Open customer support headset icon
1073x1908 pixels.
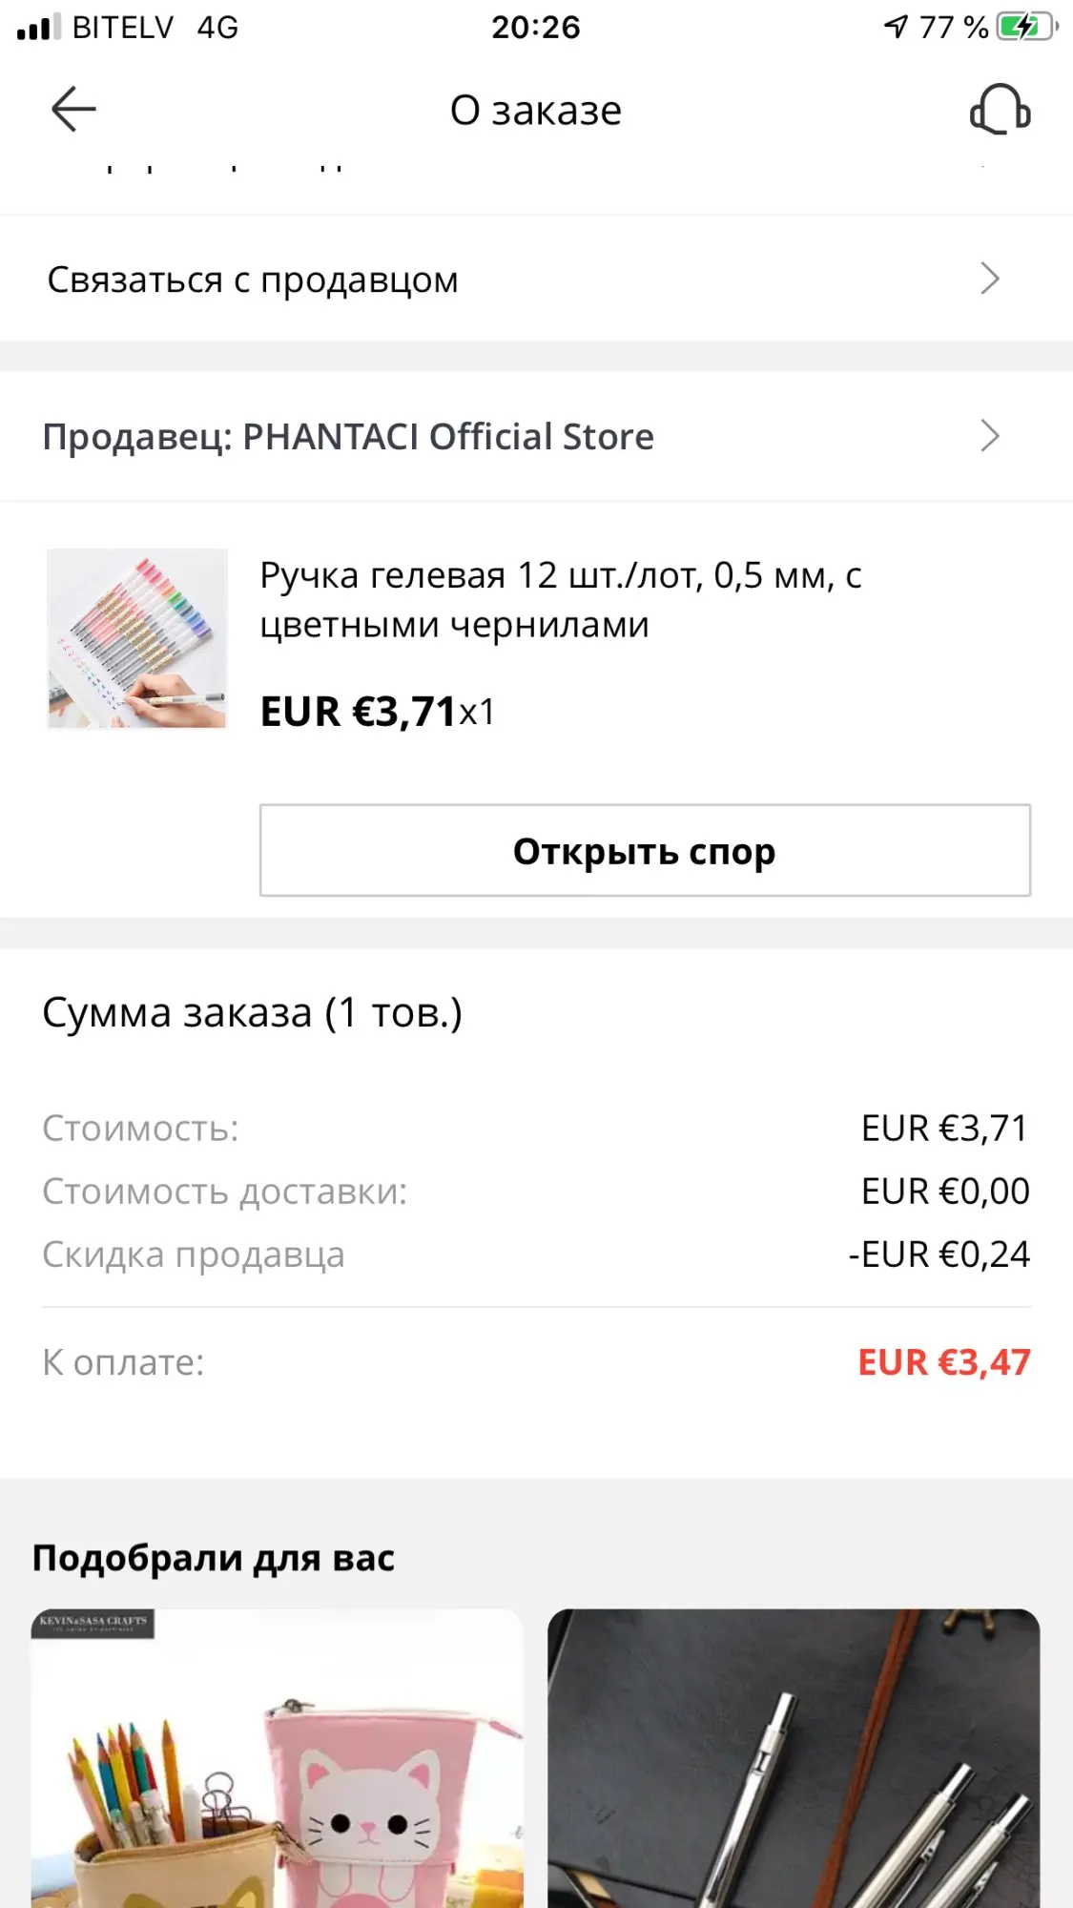pyautogui.click(x=1000, y=110)
